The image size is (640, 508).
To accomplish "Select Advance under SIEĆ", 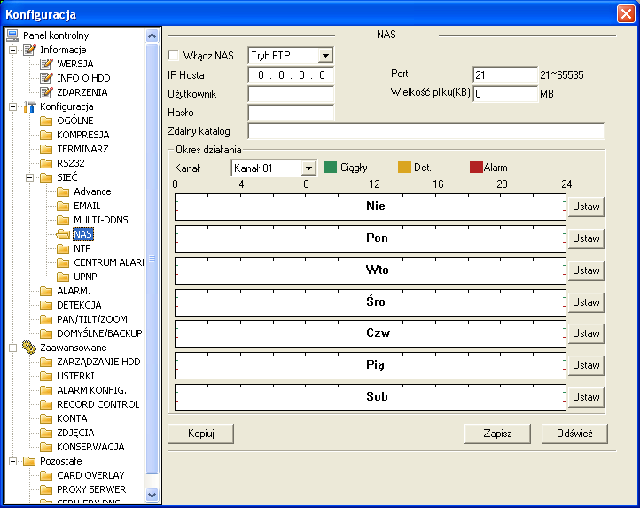I will [x=92, y=191].
